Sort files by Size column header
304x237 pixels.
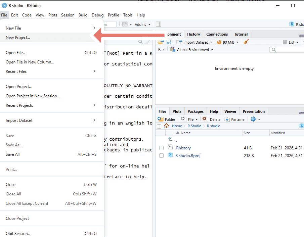(x=256, y=133)
